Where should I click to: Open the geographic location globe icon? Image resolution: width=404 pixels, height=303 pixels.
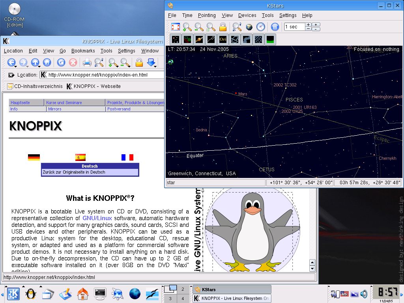[x=249, y=27]
